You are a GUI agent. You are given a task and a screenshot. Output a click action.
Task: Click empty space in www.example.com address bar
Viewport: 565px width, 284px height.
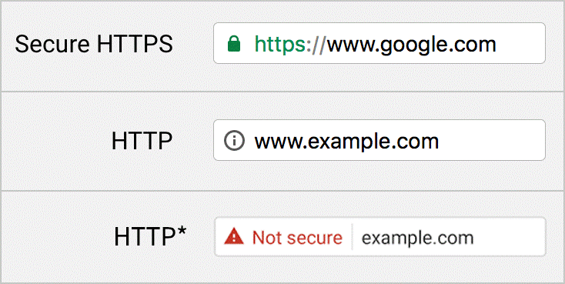[492, 140]
